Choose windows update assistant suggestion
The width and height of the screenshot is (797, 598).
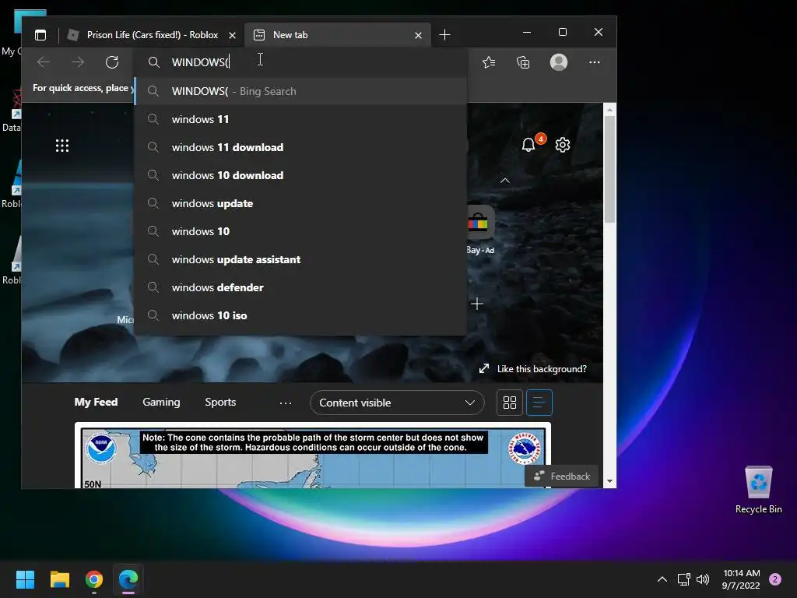coord(301,259)
